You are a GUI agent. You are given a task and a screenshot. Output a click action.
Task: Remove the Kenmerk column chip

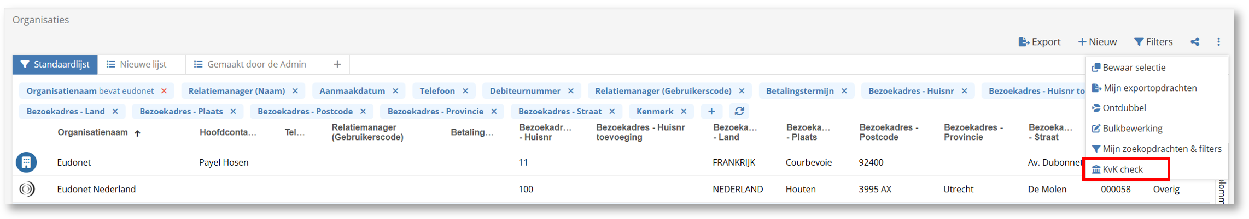[x=684, y=111]
